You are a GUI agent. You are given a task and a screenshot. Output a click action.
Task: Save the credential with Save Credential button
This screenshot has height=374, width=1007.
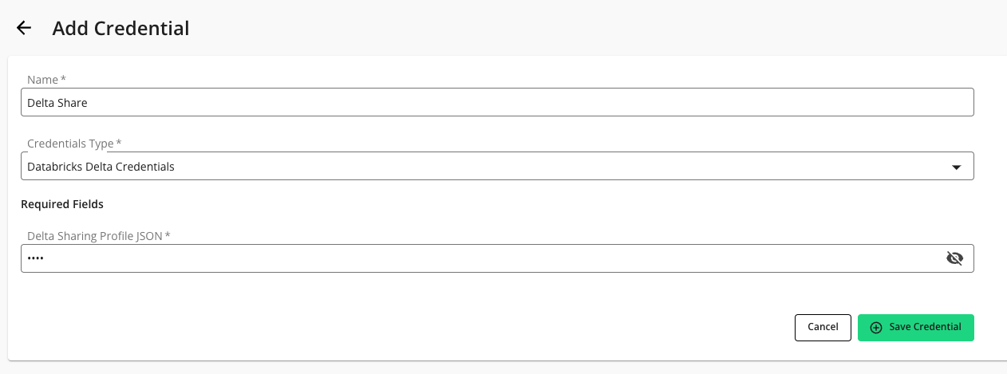click(x=915, y=328)
